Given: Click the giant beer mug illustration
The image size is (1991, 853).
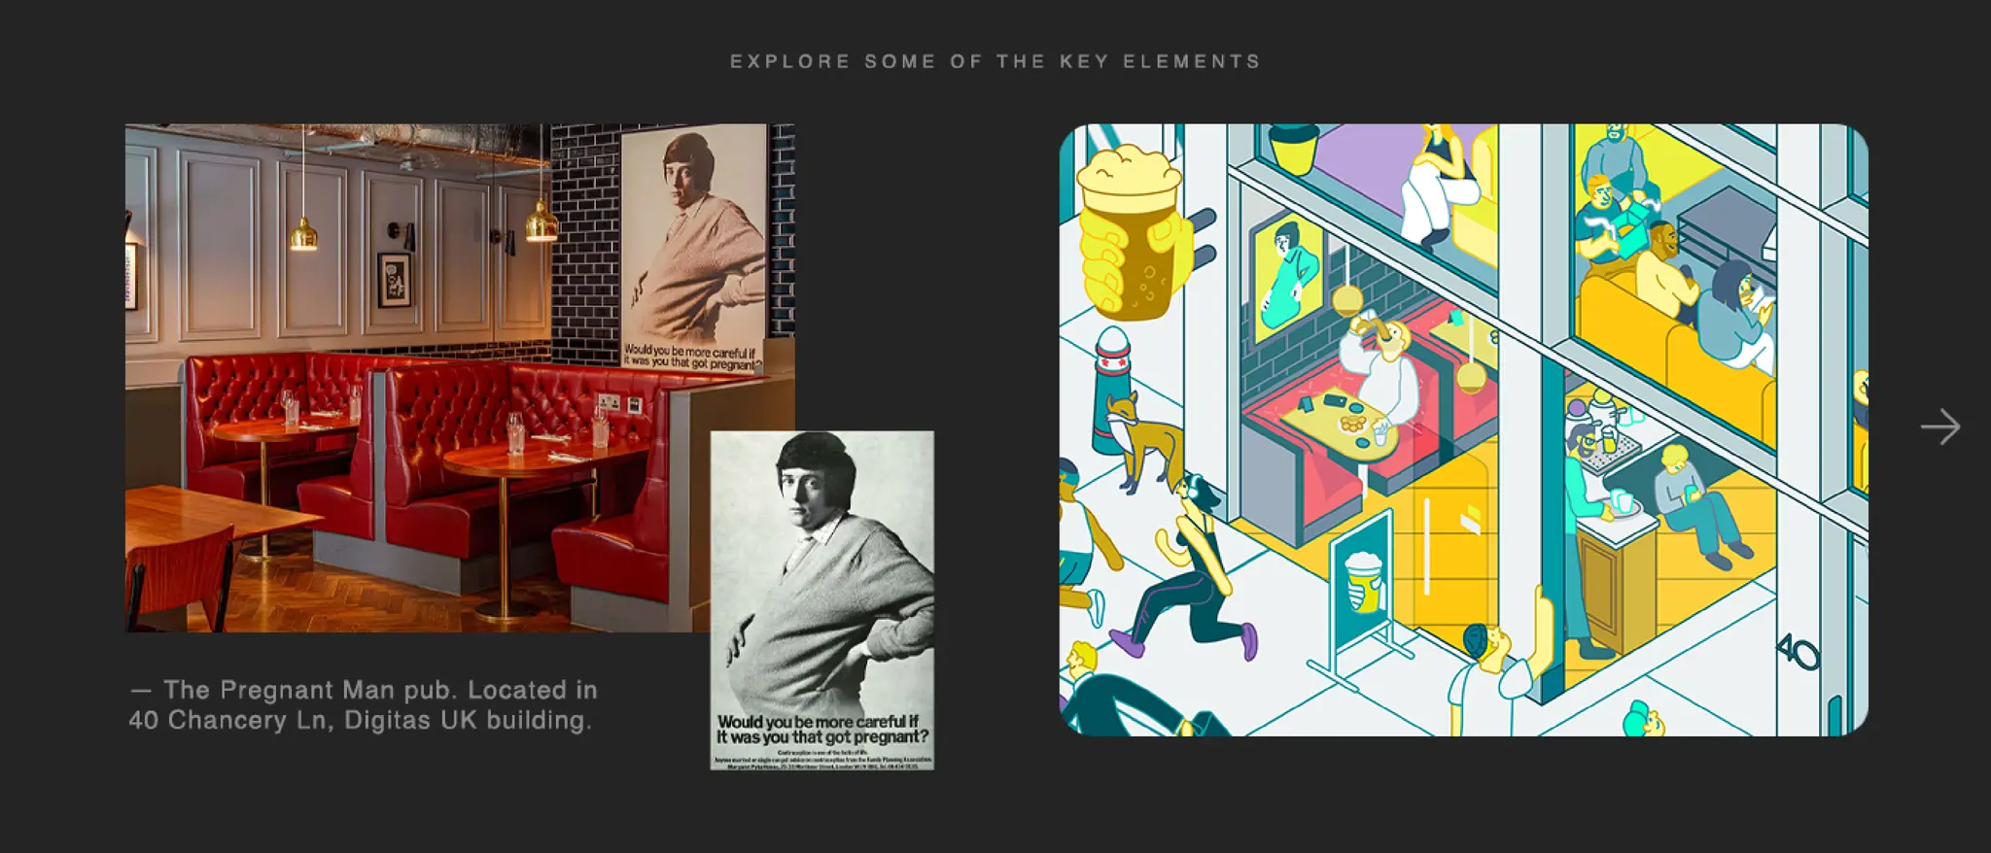Looking at the screenshot, I should (x=1131, y=232).
